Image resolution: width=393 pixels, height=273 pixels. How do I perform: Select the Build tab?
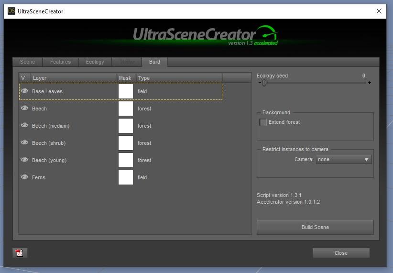coord(154,62)
